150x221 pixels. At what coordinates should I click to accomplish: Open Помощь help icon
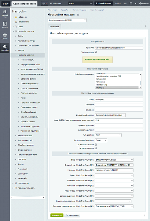(x=144, y=3)
